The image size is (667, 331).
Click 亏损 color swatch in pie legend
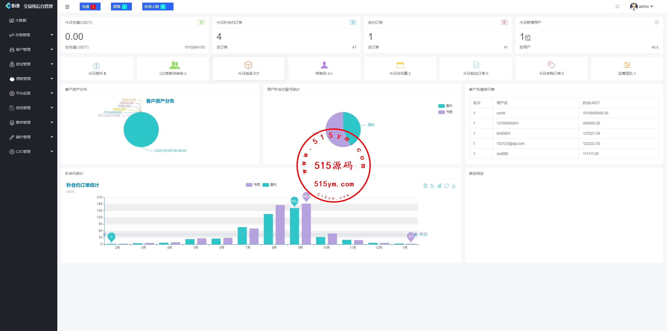coord(441,112)
